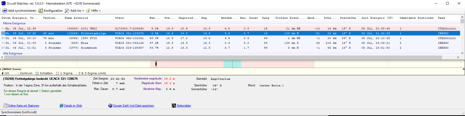Click the event list's horizontal scrollbar right arrow
This screenshot has height=116, width=465.
coord(458,57)
